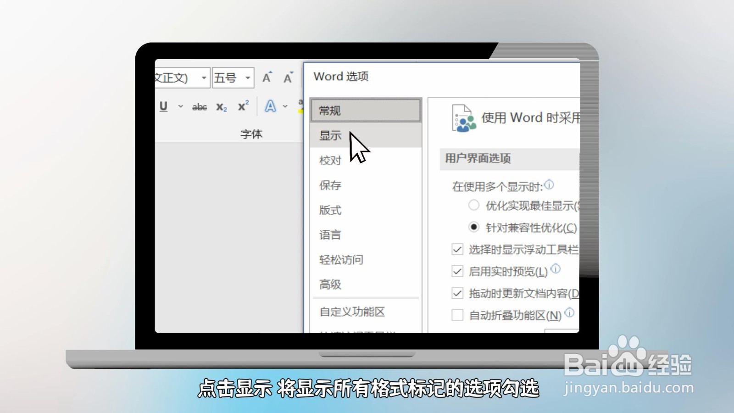Image resolution: width=734 pixels, height=413 pixels.
Task: Click the 字体 group label
Action: (251, 134)
